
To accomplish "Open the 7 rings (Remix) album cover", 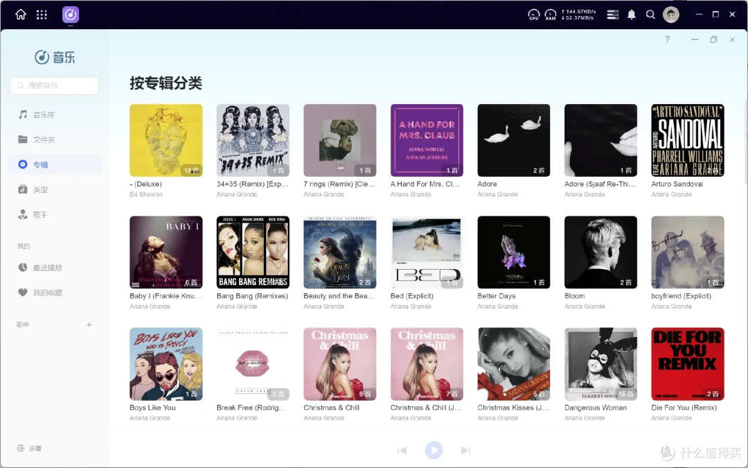I will pos(339,140).
